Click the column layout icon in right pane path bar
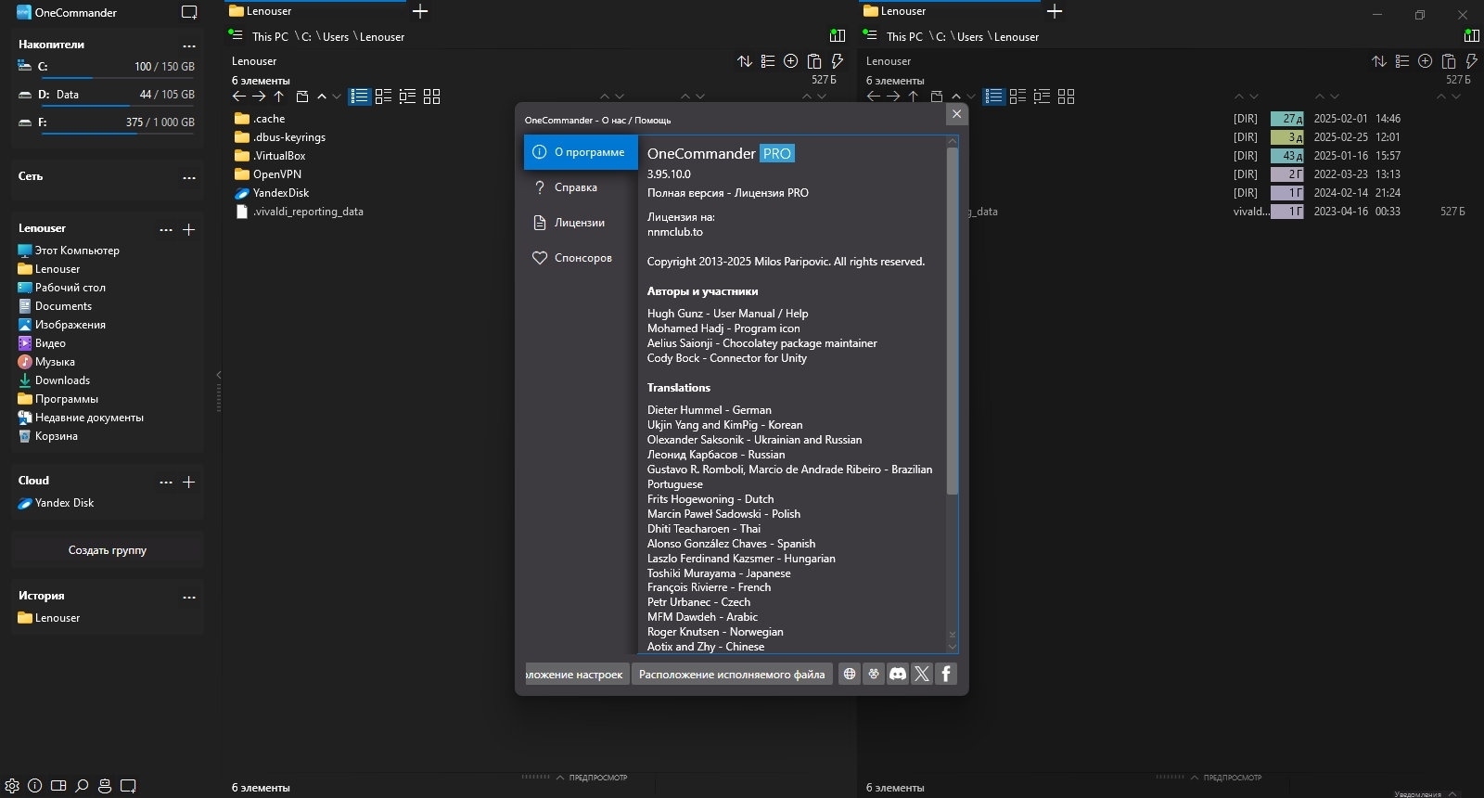The width and height of the screenshot is (1484, 798). click(x=1472, y=36)
